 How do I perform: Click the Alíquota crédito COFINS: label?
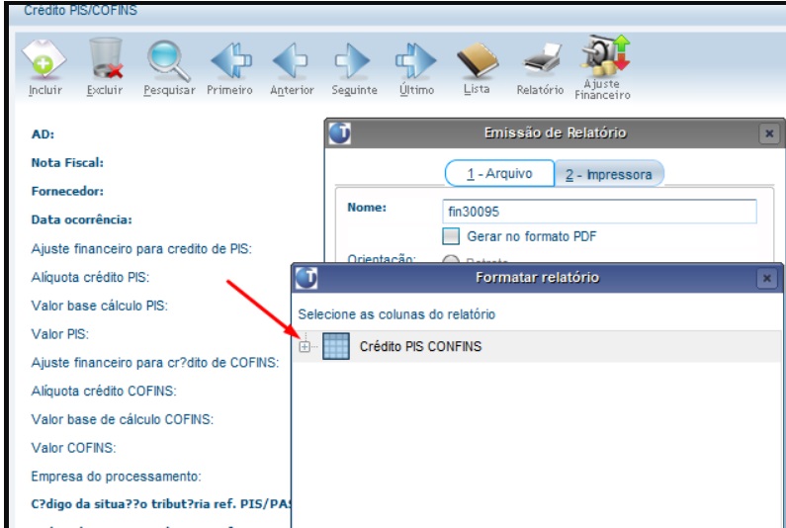click(x=104, y=391)
